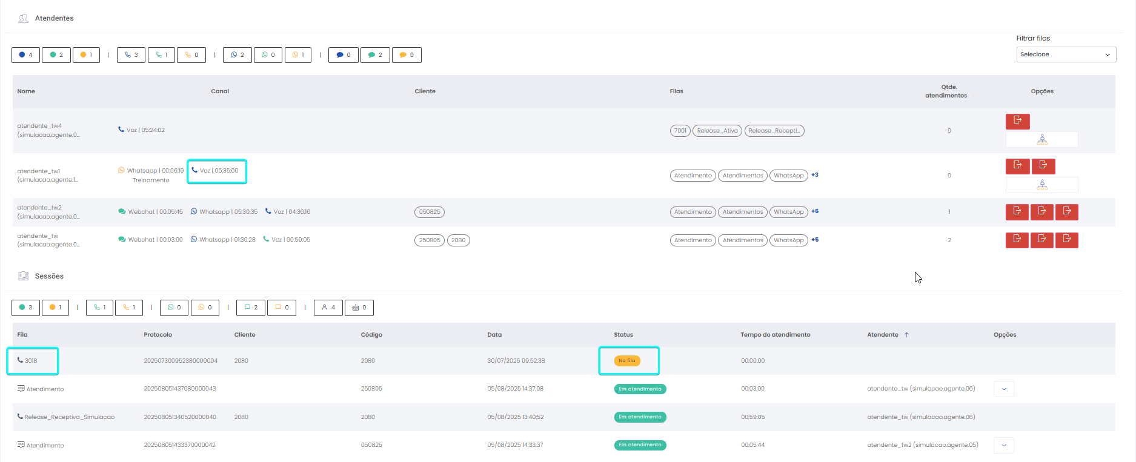Screen dimensions: 1136x462
Task: Click the hierarchy icon for atendente_tw4
Action: tap(1041, 140)
